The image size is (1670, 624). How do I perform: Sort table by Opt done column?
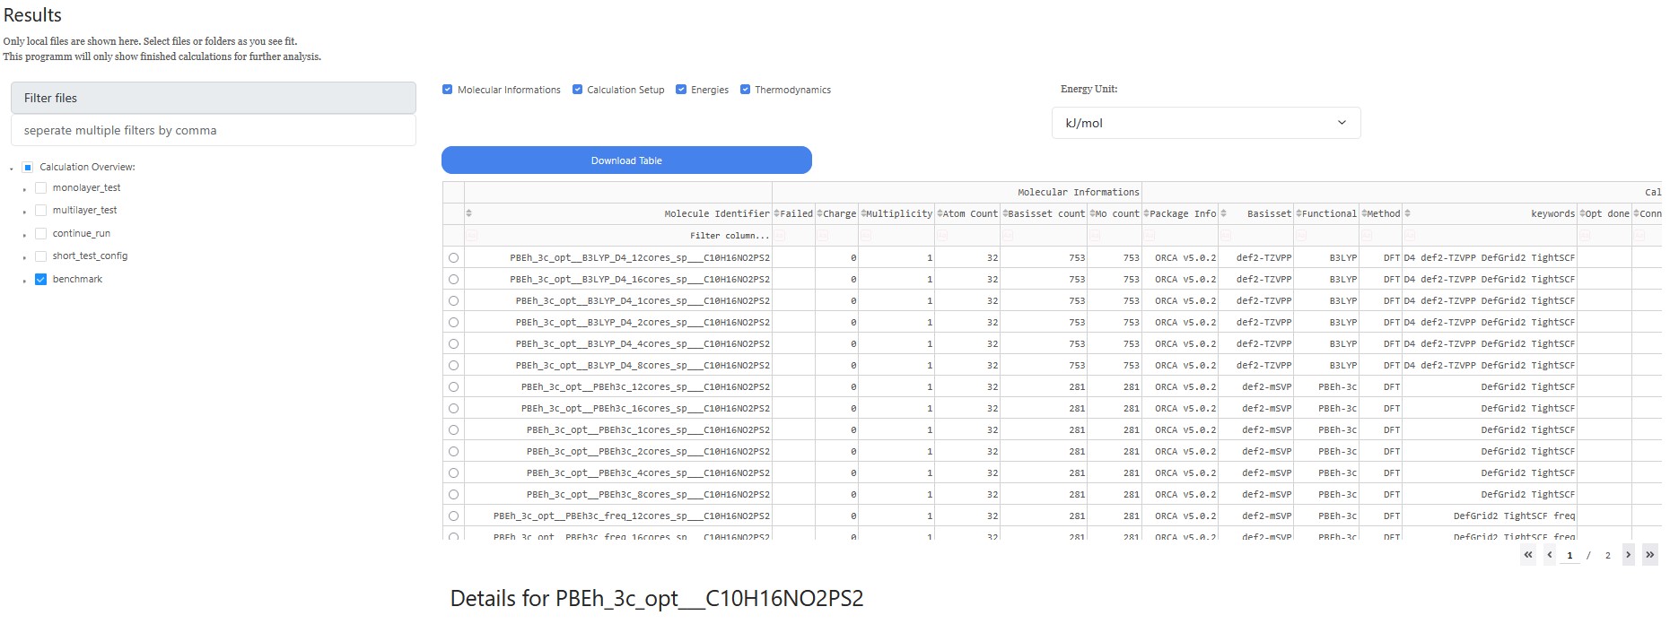pos(1583,213)
